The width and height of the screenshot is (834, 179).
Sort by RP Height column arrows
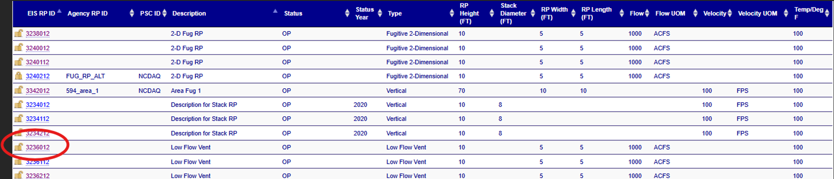pos(492,13)
